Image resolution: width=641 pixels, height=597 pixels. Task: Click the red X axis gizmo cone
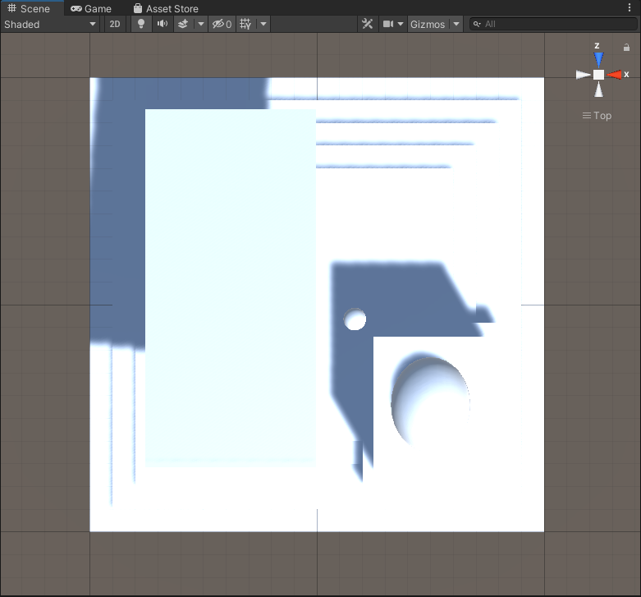tap(616, 75)
